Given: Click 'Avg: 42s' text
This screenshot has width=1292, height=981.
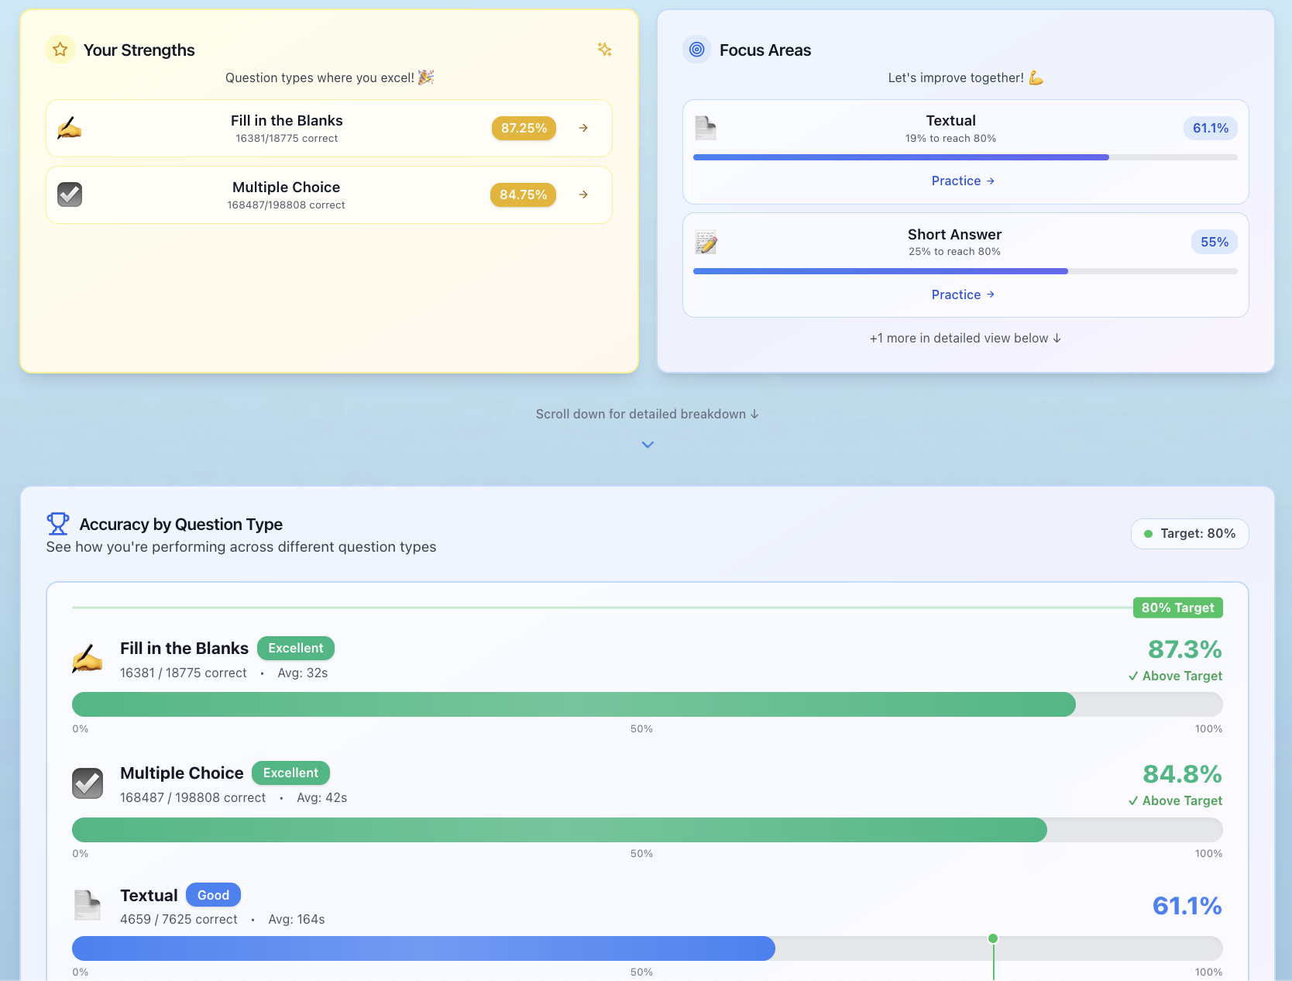Looking at the screenshot, I should tap(322, 797).
